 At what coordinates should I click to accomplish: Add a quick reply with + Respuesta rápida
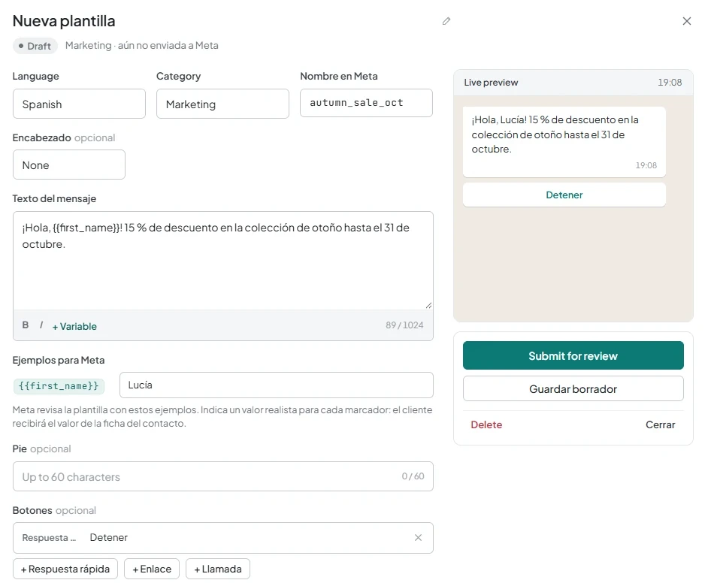coord(65,569)
